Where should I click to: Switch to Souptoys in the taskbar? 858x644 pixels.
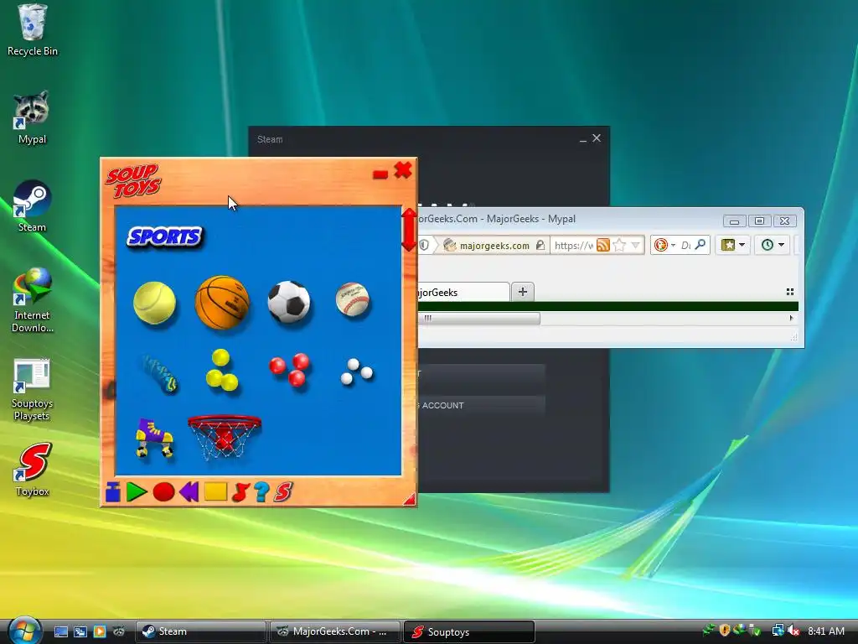click(468, 631)
